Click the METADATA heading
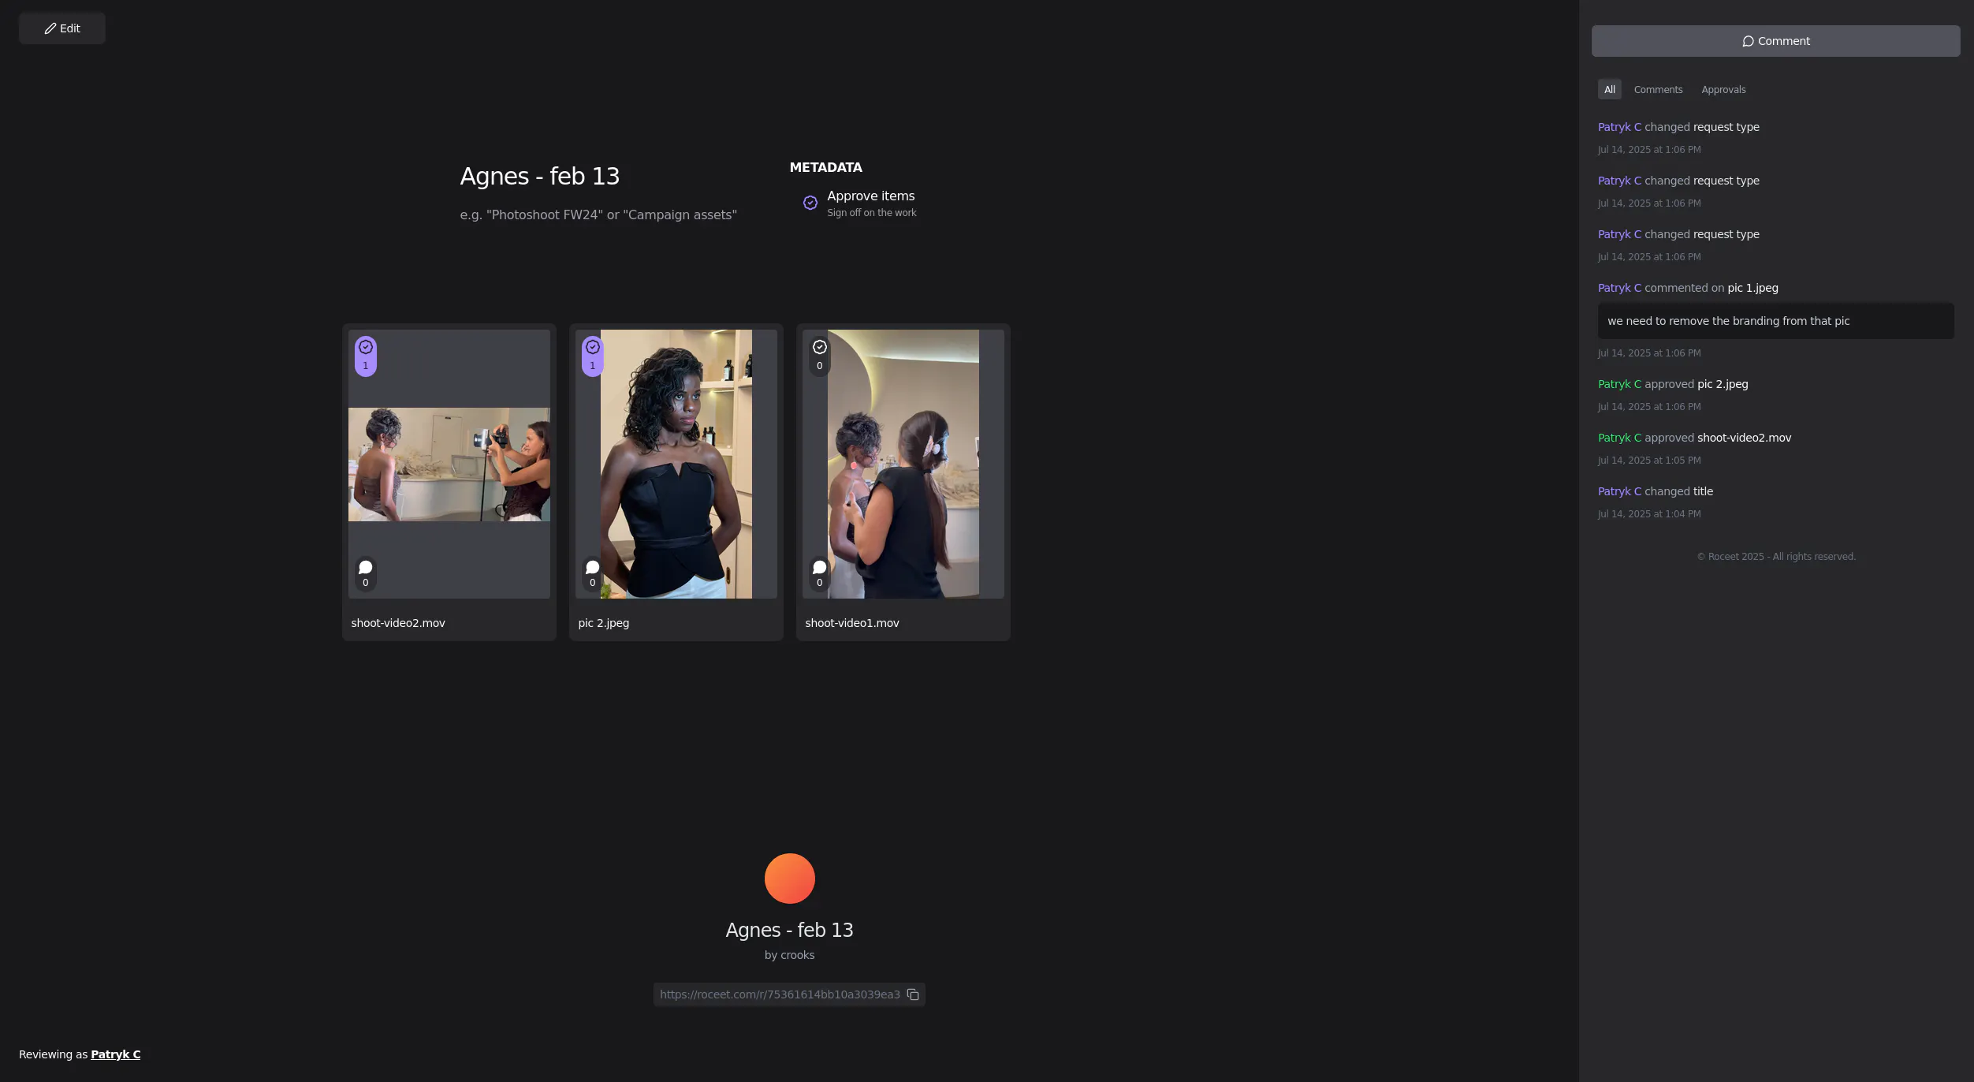 pos(825,167)
